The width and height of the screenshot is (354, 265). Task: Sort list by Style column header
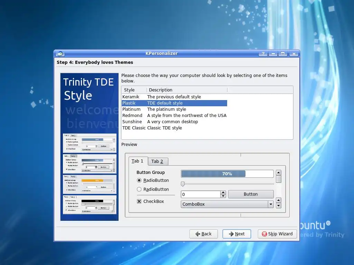pos(134,90)
